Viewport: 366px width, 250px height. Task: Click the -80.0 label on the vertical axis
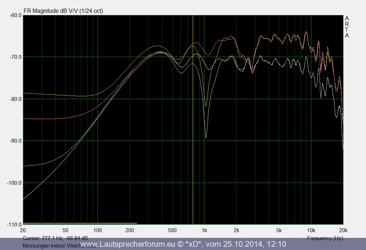15,99
